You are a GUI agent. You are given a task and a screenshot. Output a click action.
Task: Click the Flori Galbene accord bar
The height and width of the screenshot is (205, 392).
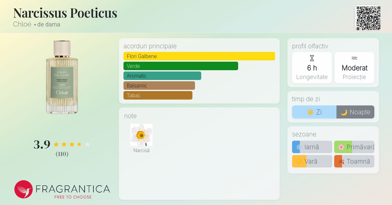(x=199, y=56)
